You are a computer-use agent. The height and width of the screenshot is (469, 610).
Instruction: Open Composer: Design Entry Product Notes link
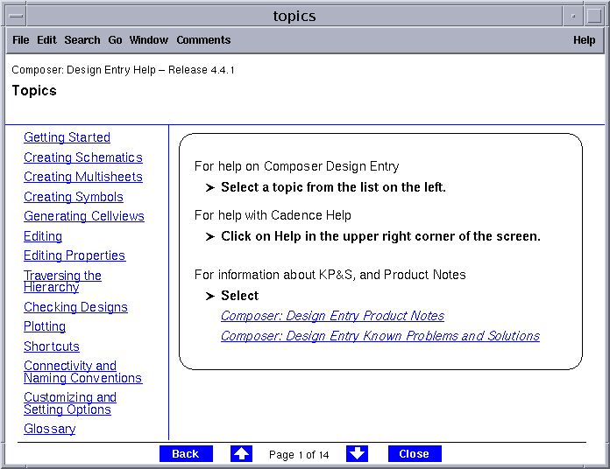333,316
